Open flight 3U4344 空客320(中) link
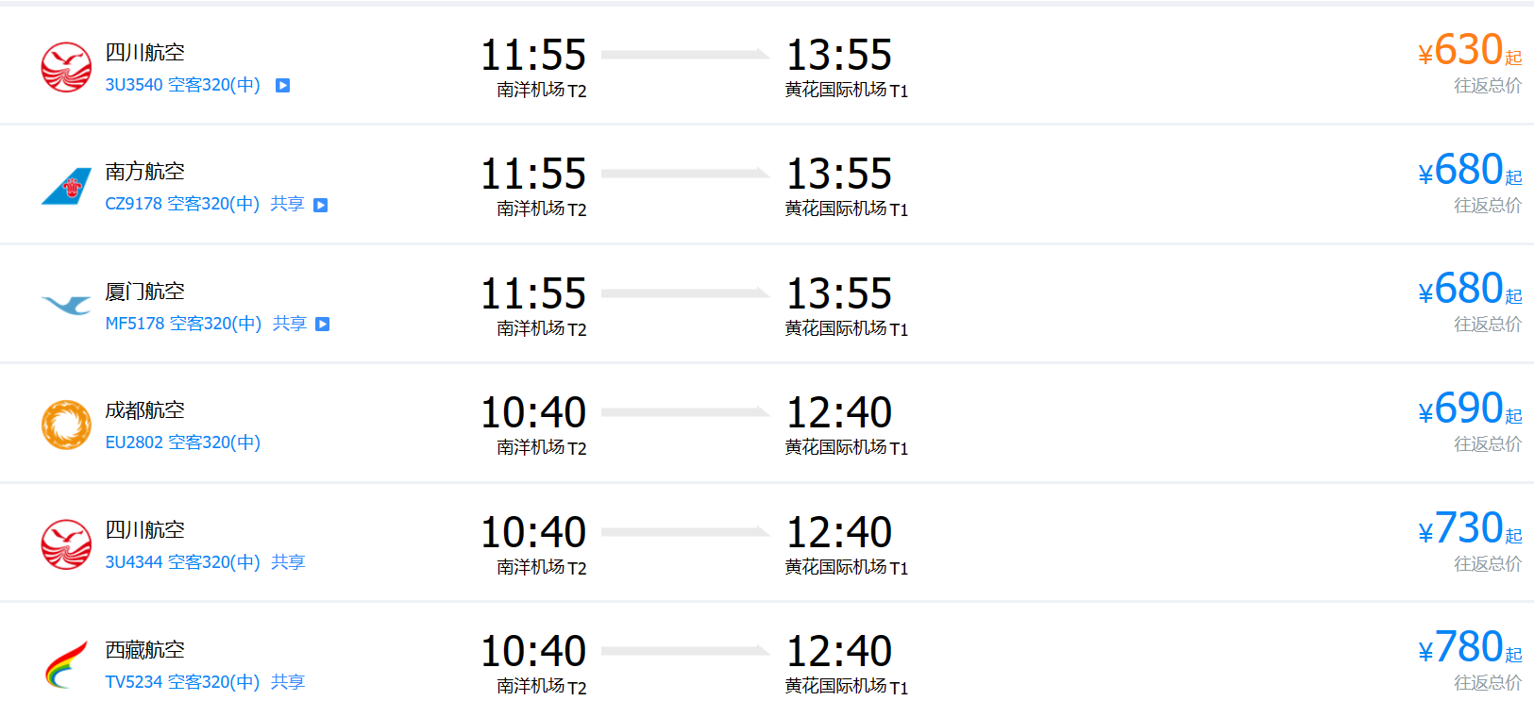The width and height of the screenshot is (1534, 701). coord(182,562)
